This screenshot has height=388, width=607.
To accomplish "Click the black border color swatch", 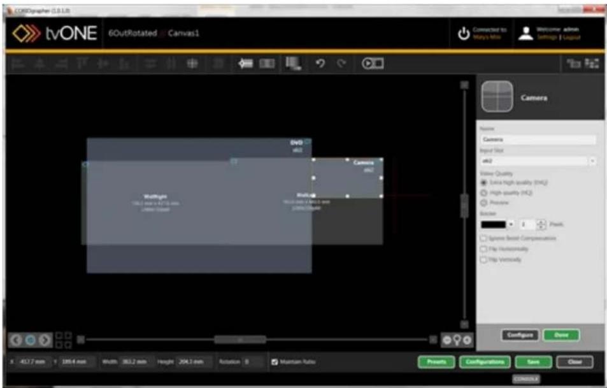I will click(x=493, y=224).
